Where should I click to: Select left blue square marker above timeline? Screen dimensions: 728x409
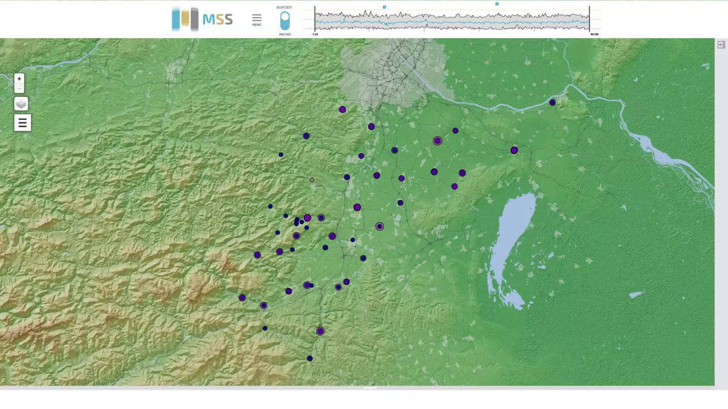[384, 7]
